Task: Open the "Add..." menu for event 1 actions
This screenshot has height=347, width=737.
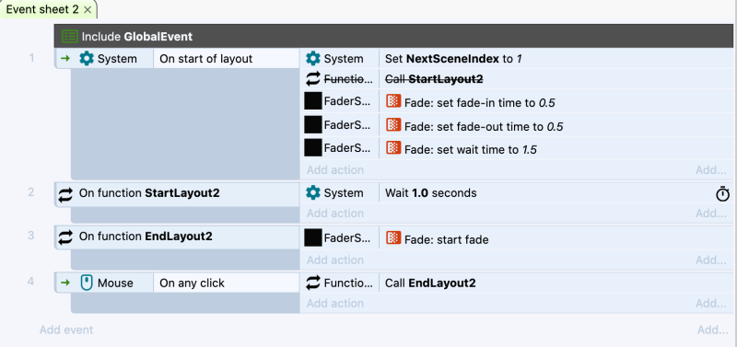Action: (x=711, y=170)
